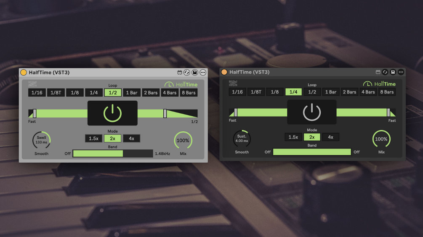Click the Band frequency slider in left HalfTime

(113, 154)
